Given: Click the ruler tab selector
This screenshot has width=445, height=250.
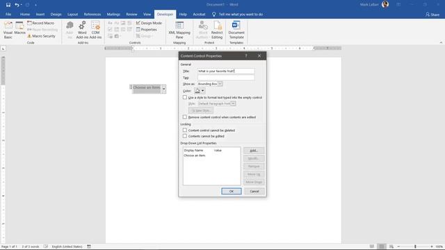Looking at the screenshot, I should 3,49.
